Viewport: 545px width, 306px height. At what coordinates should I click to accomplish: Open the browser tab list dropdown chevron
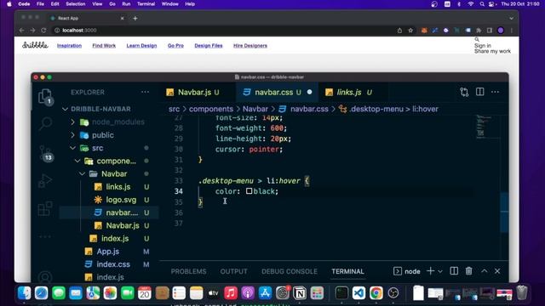tap(511, 19)
